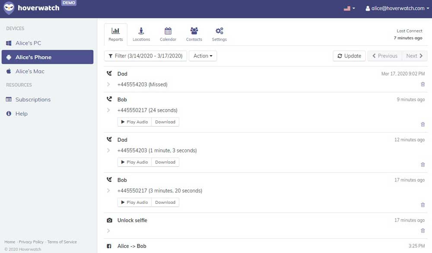Open the Contacts tab
Viewport: 432px width, 253px height.
pos(194,35)
